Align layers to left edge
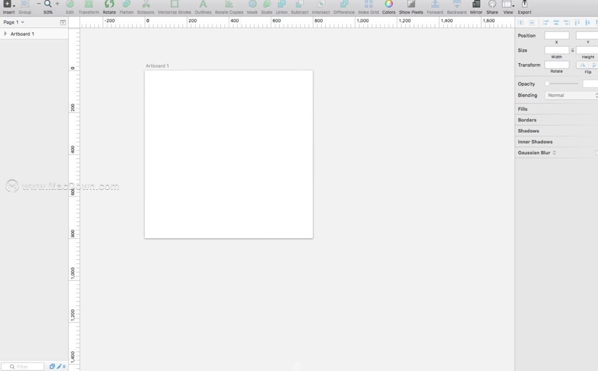Viewport: 598px width, 371px height. (546, 23)
